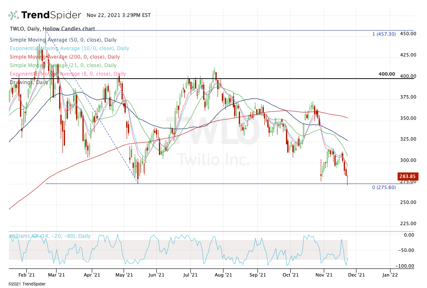Viewport: 427px width, 288px height.
Task: Click the 325.00 price axis label
Action: click(408, 139)
